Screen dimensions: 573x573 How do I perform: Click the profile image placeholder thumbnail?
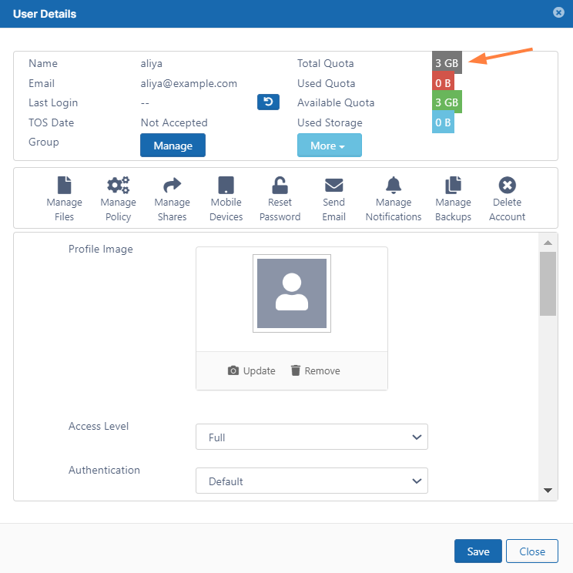[292, 293]
